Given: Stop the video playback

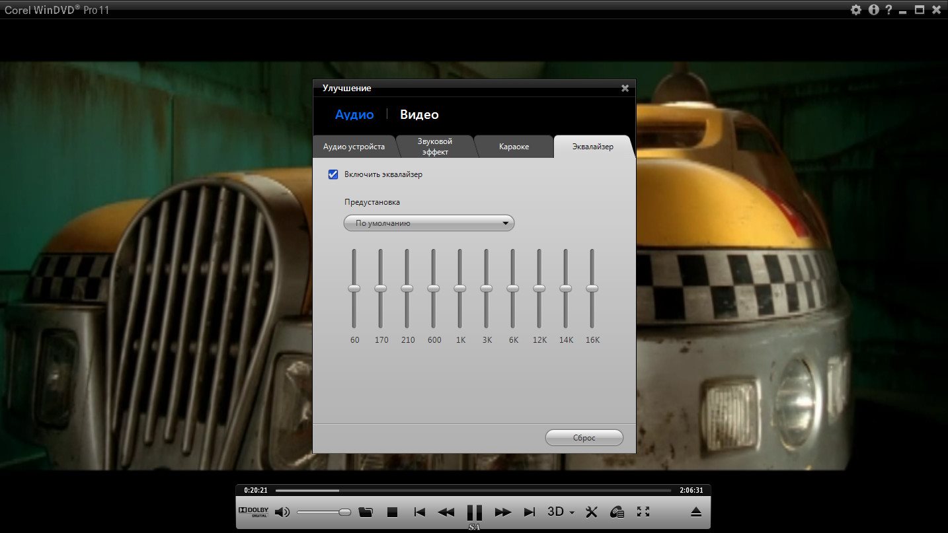Looking at the screenshot, I should [x=392, y=512].
